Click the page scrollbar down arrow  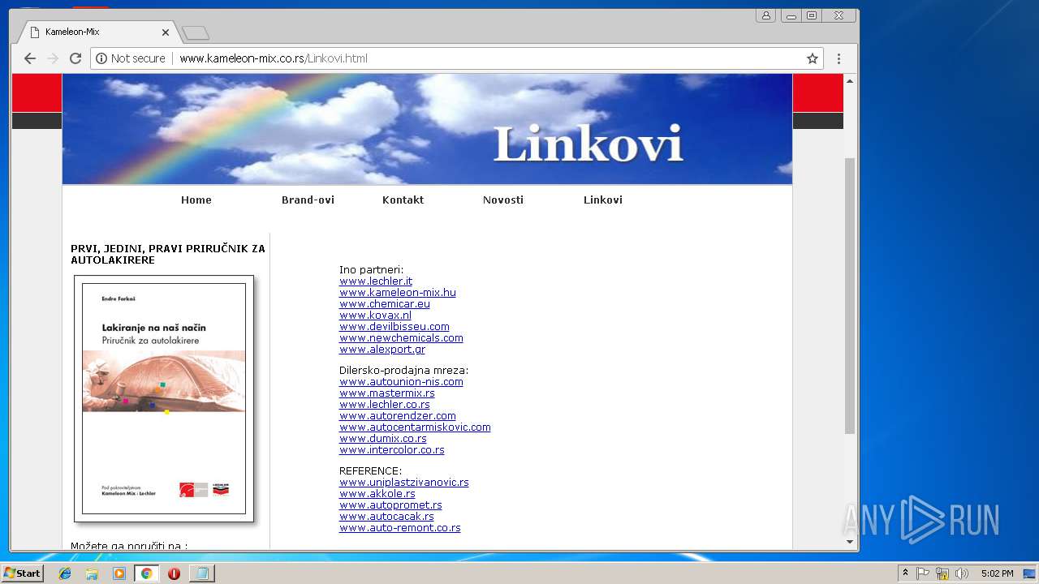(850, 542)
